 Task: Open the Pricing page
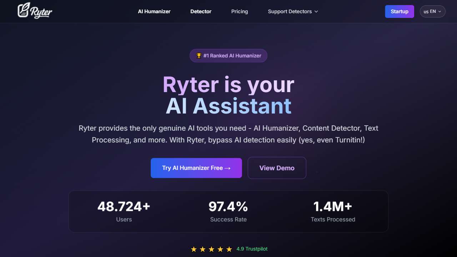click(x=239, y=11)
